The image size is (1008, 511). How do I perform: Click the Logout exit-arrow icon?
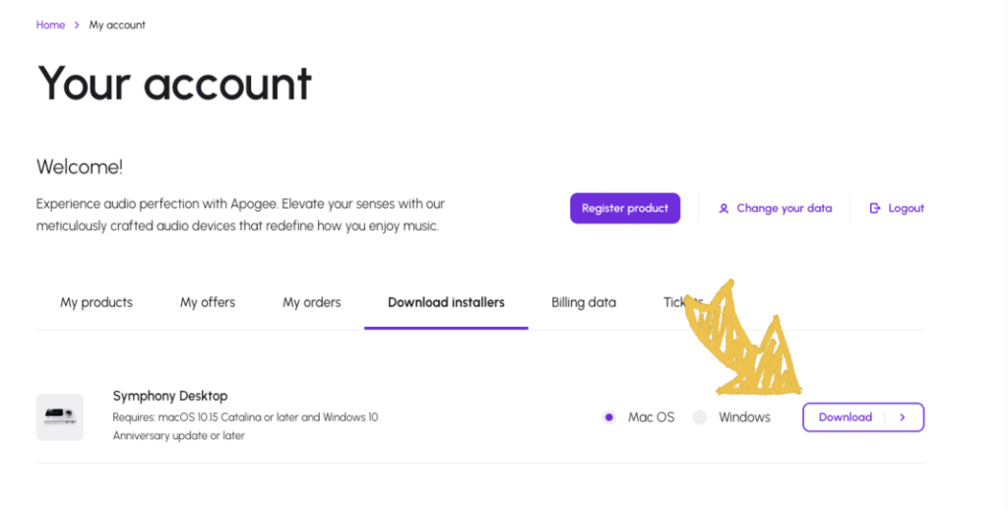tap(874, 209)
